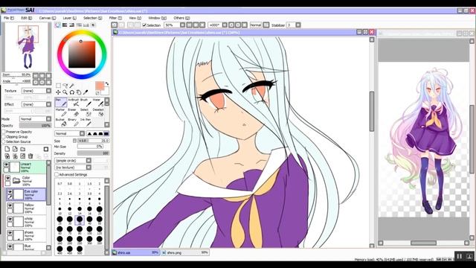Hide the Color folder layer

[x=7, y=179]
